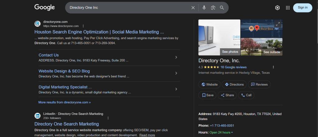
Task: Expand the Website Design & SEO Blog chevron
Action: coord(176,73)
